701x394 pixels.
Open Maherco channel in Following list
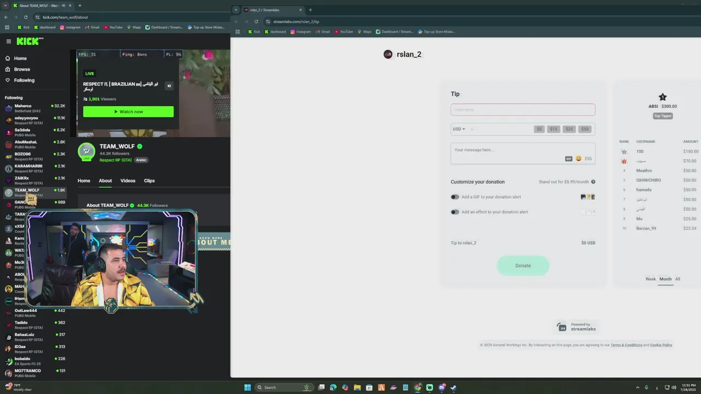(35, 108)
